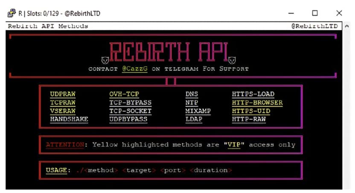Click the @CazzG Telegram contact link
355x193 pixels.
(134, 69)
